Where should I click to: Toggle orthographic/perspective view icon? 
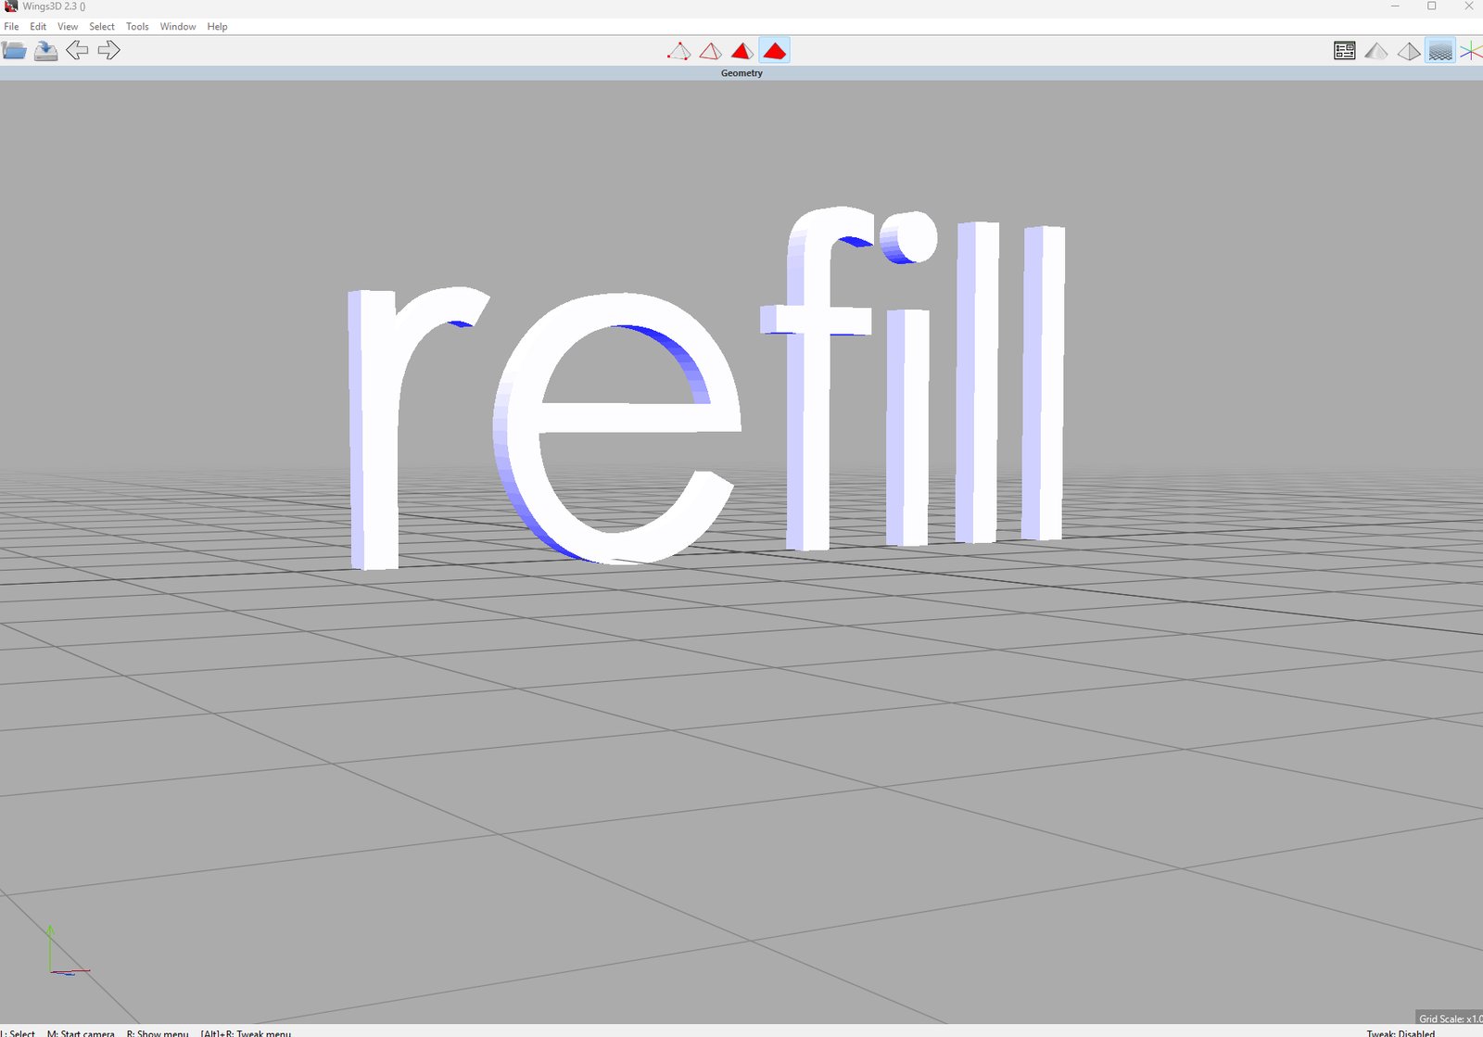point(1408,51)
